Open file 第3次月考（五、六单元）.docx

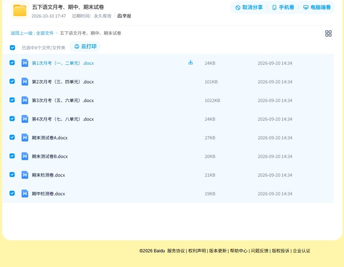[x=63, y=100]
